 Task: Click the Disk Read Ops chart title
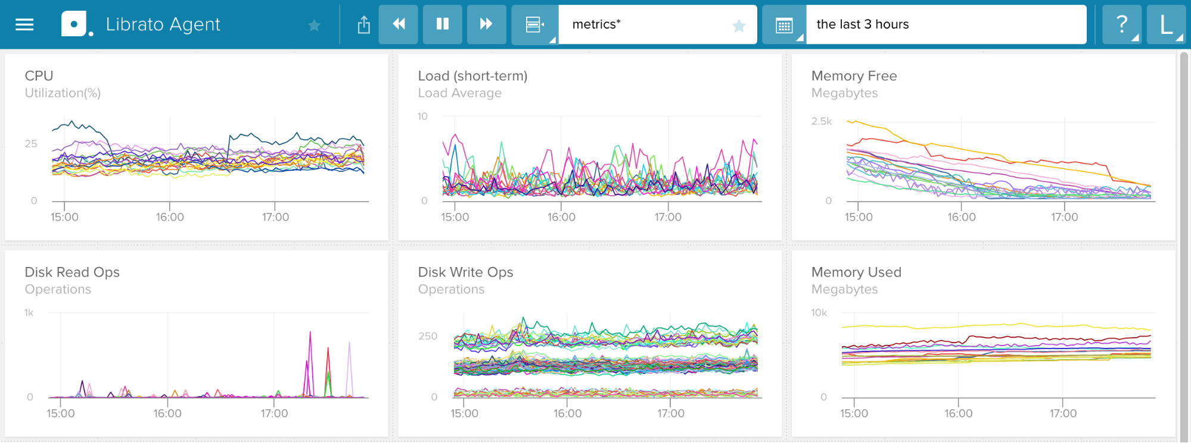pyautogui.click(x=72, y=272)
